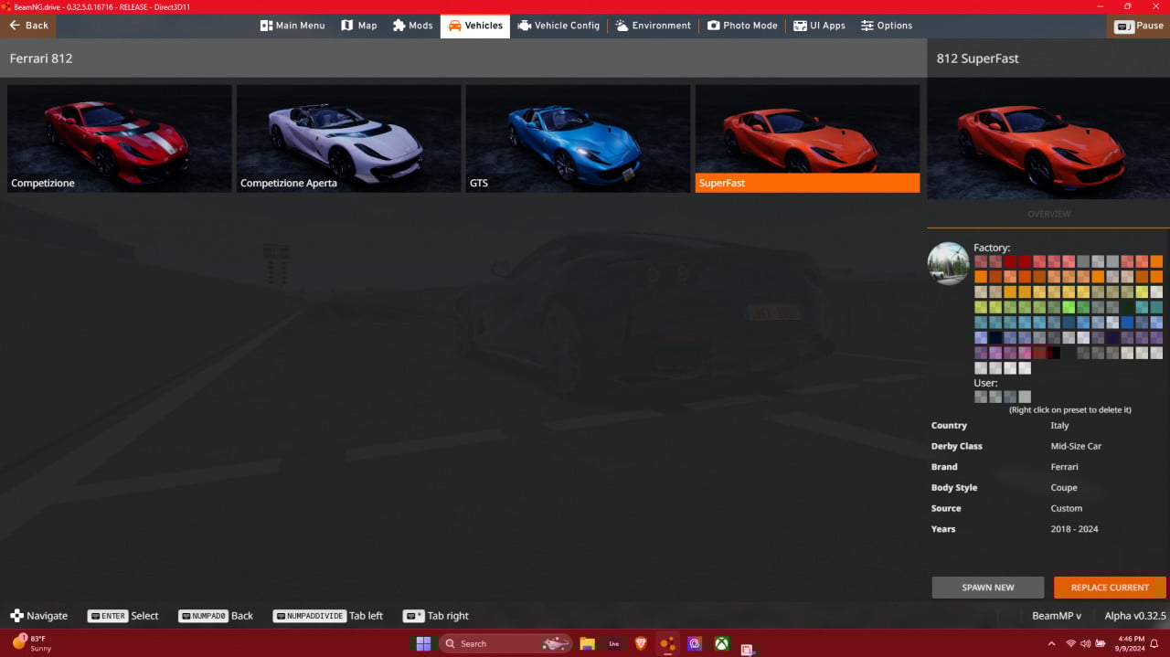The image size is (1170, 657).
Task: Click the Mid-Size Car derby class value
Action: 1076,447
